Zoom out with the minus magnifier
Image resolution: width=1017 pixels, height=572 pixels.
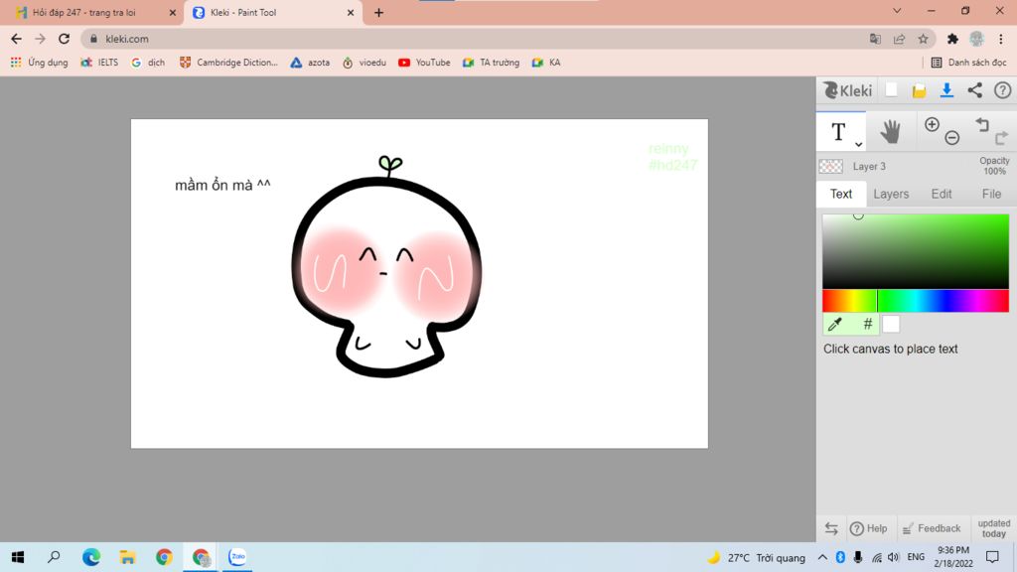[952, 137]
